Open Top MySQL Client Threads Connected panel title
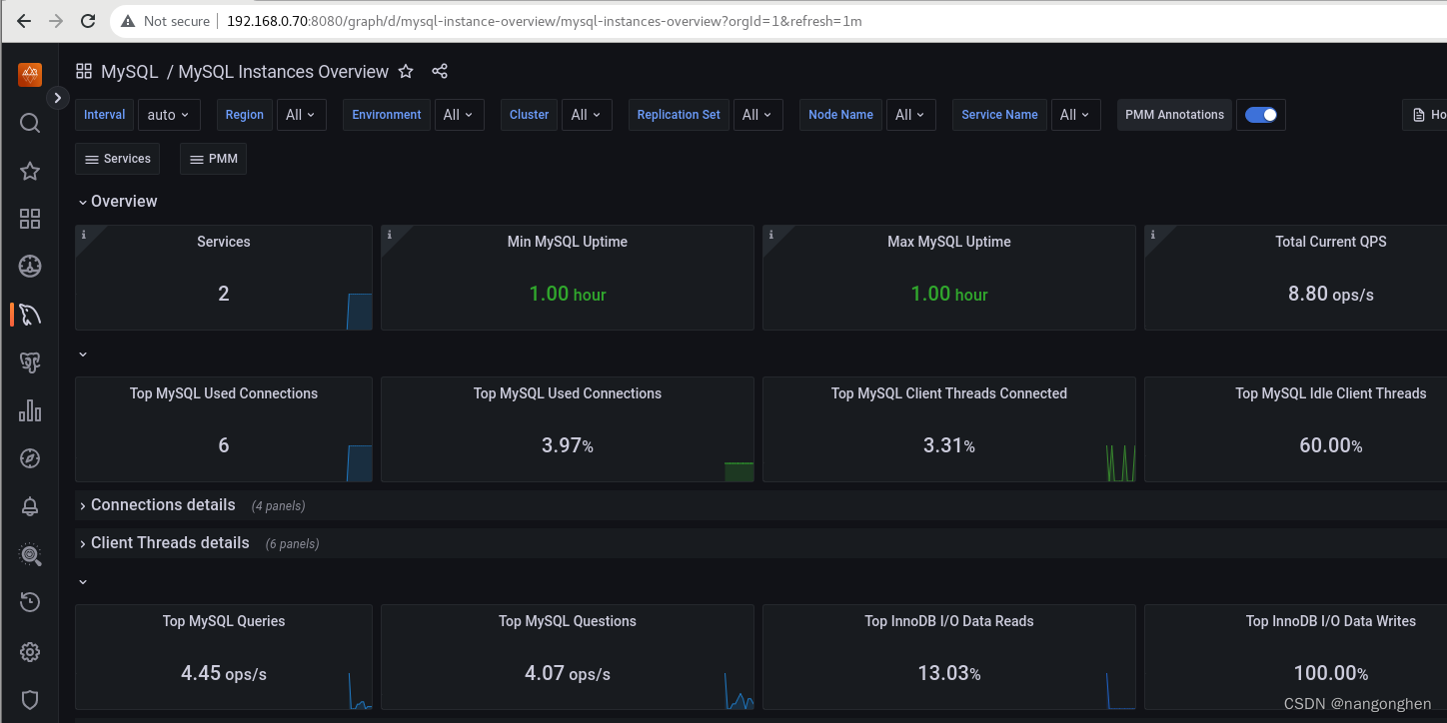The height and width of the screenshot is (723, 1447). click(949, 393)
